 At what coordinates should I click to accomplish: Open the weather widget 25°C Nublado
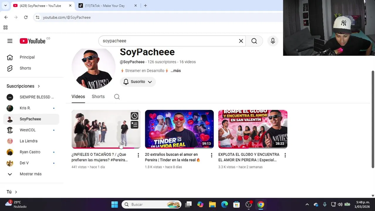(x=16, y=204)
